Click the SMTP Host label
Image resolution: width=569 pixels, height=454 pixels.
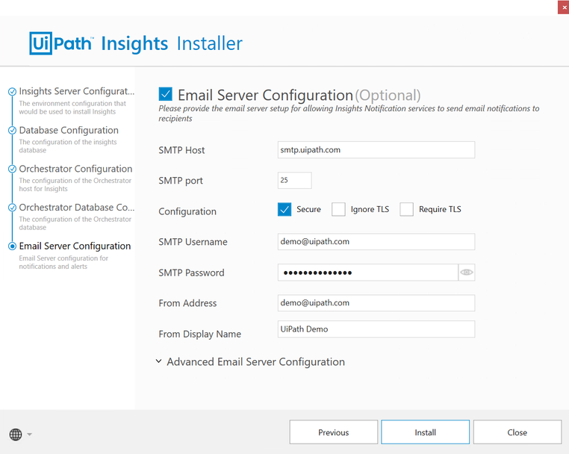pos(181,150)
